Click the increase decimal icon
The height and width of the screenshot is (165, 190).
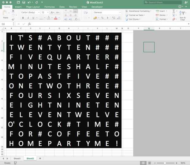point(113,18)
